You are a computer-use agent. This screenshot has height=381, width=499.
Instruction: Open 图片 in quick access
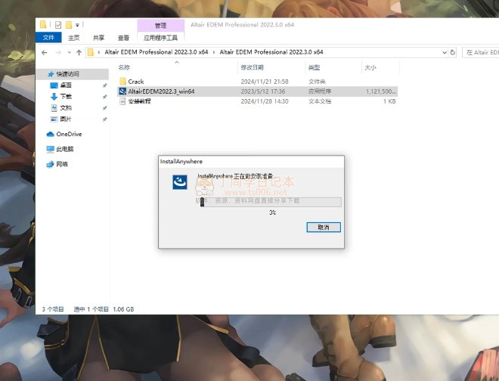coord(66,119)
